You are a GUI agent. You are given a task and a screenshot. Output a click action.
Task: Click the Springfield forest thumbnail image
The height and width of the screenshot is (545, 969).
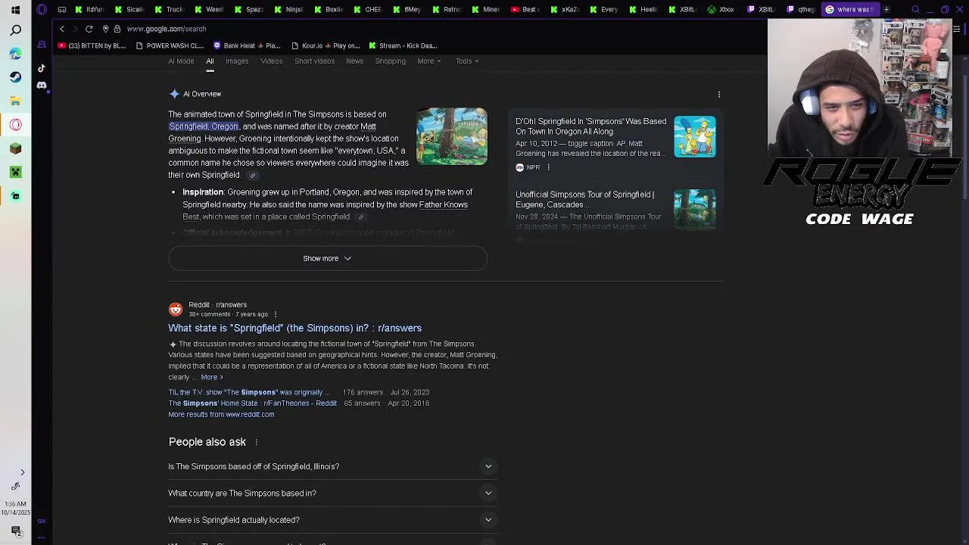(452, 137)
